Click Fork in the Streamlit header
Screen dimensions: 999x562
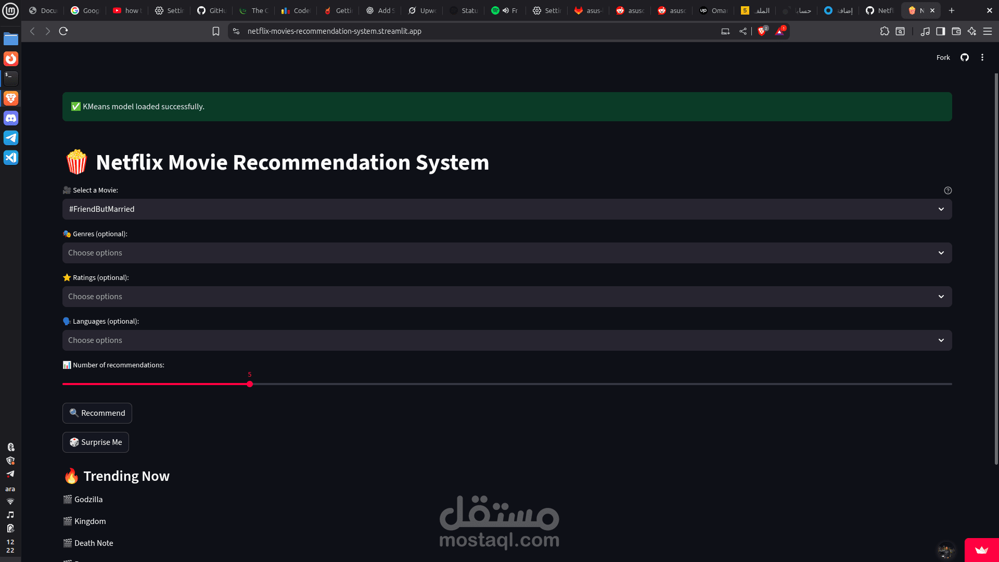[943, 58]
